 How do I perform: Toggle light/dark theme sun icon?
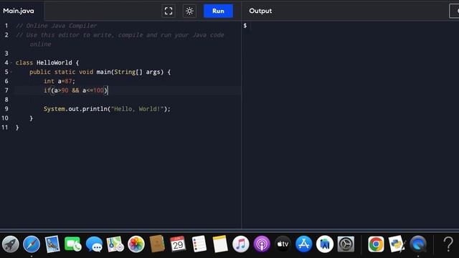[x=189, y=11]
